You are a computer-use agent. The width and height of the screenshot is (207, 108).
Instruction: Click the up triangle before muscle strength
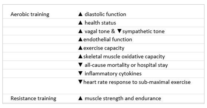(x=80, y=98)
